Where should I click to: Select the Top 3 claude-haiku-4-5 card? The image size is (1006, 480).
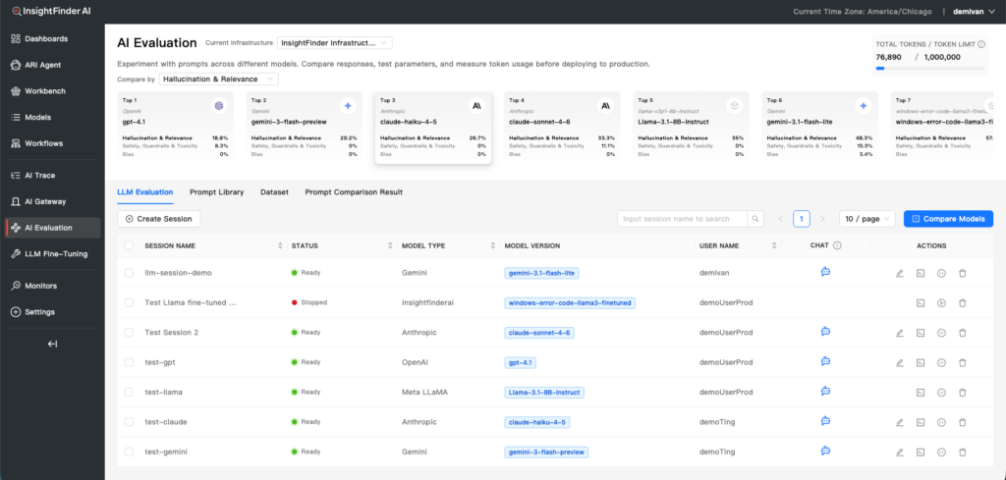coord(433,127)
